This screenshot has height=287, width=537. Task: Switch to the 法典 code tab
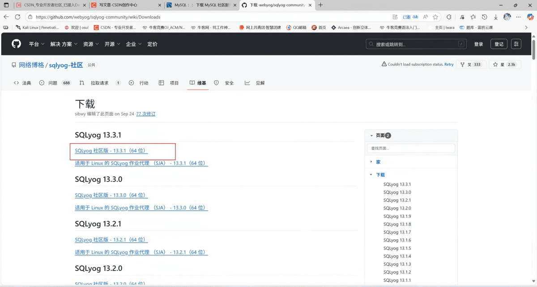tap(22, 83)
